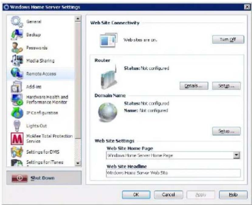Image resolution: width=252 pixels, height=205 pixels.
Task: Click the Shut Down button label
Action: [x=43, y=178]
